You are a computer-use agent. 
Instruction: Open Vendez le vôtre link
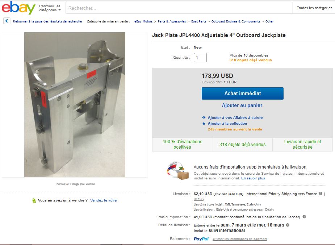point(104,200)
